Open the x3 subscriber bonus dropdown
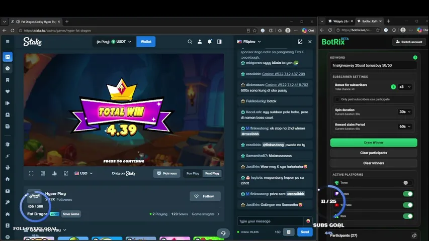 pos(405,87)
